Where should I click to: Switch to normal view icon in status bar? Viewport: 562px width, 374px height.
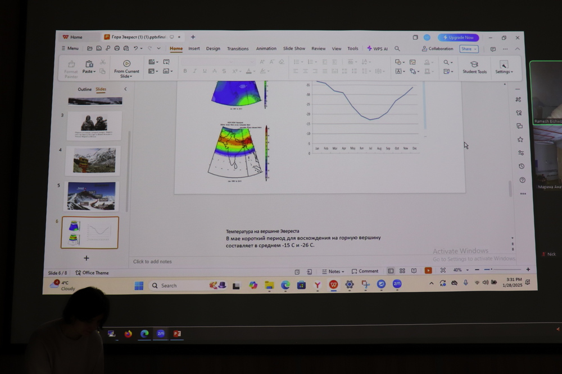(x=391, y=271)
